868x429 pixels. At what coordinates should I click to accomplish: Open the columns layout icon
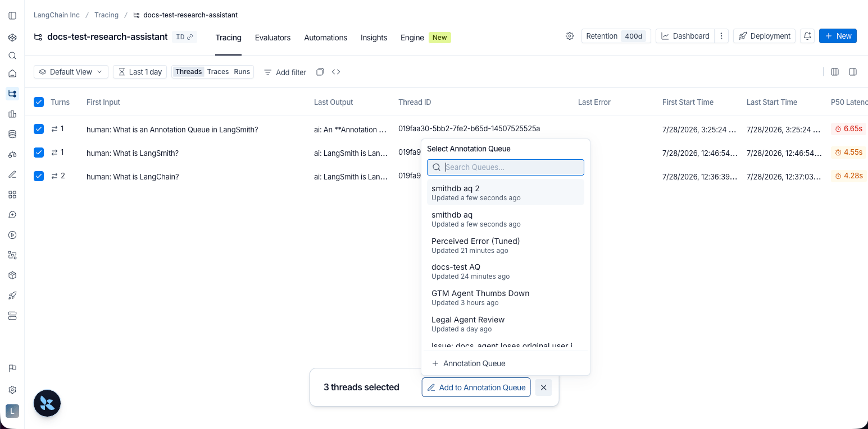(x=835, y=72)
